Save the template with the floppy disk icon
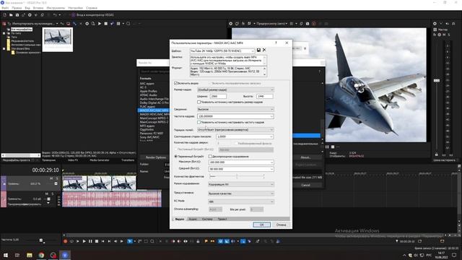The height and width of the screenshot is (260, 462). click(x=258, y=50)
